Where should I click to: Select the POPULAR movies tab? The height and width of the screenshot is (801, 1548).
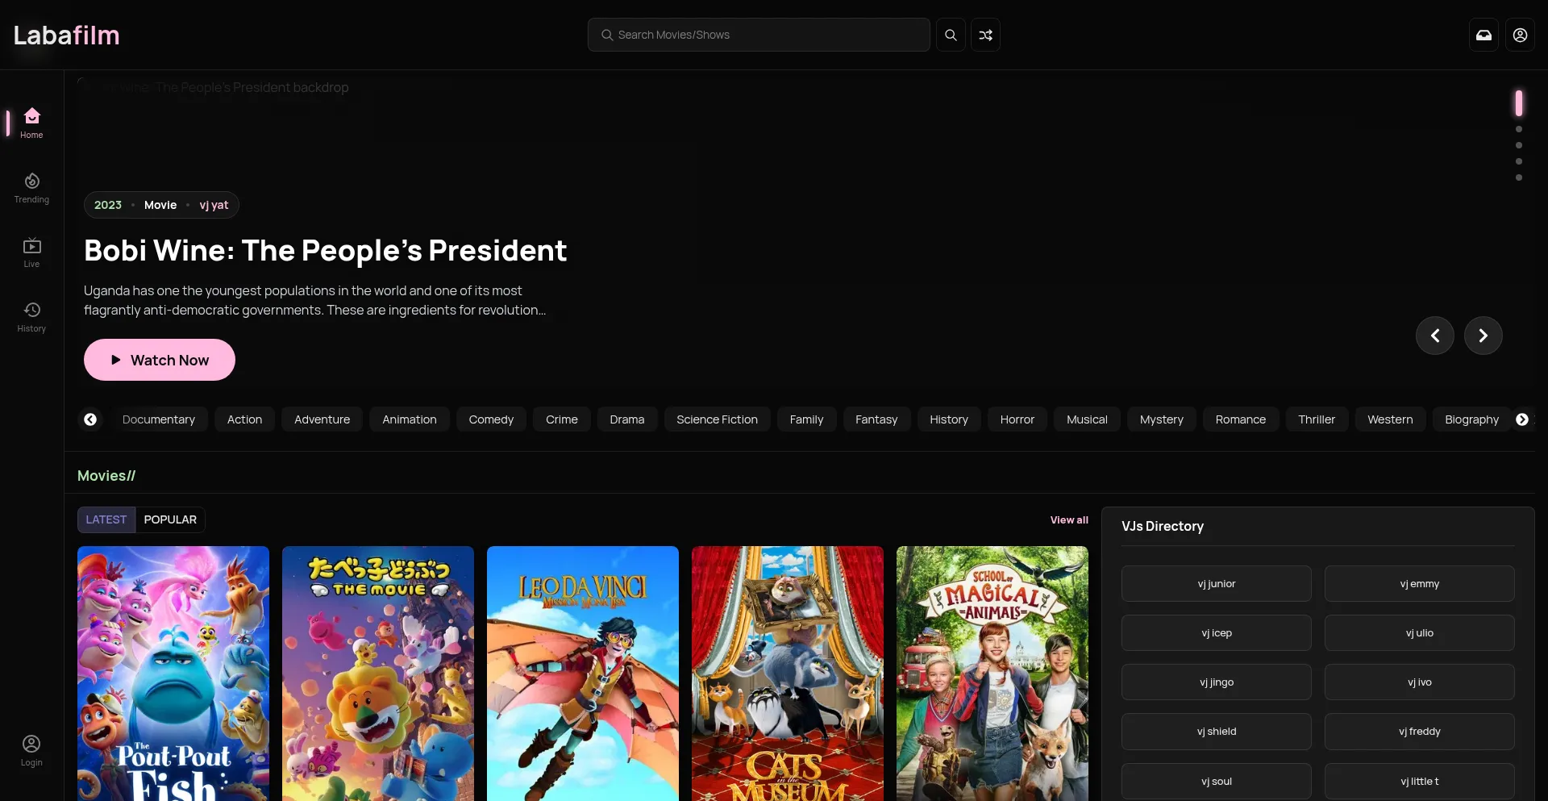pyautogui.click(x=170, y=519)
